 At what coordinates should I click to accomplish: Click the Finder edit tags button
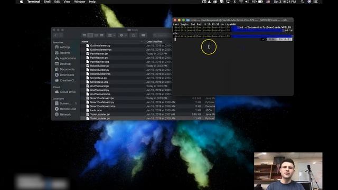click(143, 35)
